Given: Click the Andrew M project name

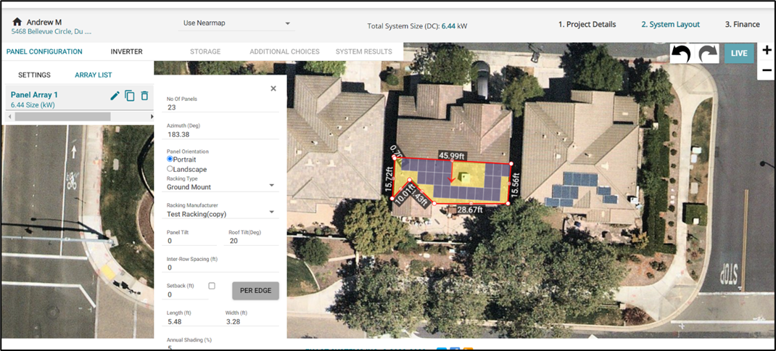Looking at the screenshot, I should point(44,22).
